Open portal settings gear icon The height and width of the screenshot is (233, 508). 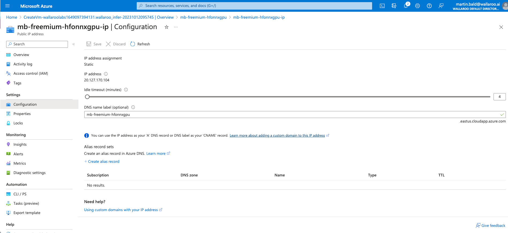tap(418, 6)
